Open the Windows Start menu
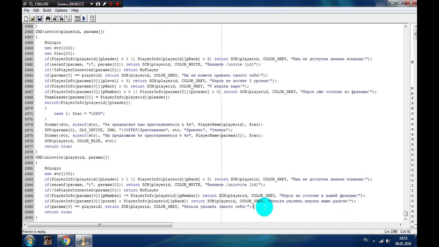 29,240
